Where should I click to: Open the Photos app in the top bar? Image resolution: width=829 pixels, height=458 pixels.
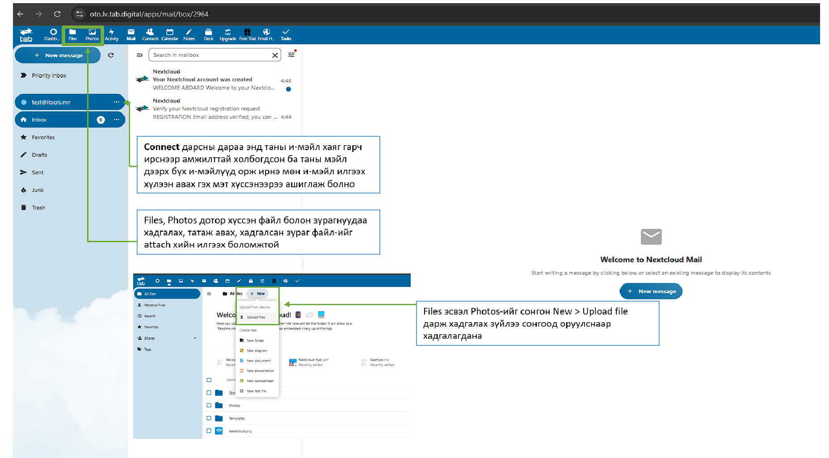(x=92, y=34)
